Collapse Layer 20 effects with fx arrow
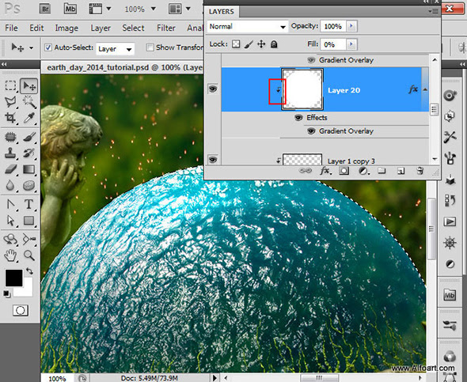The height and width of the screenshot is (382, 467). [x=425, y=89]
